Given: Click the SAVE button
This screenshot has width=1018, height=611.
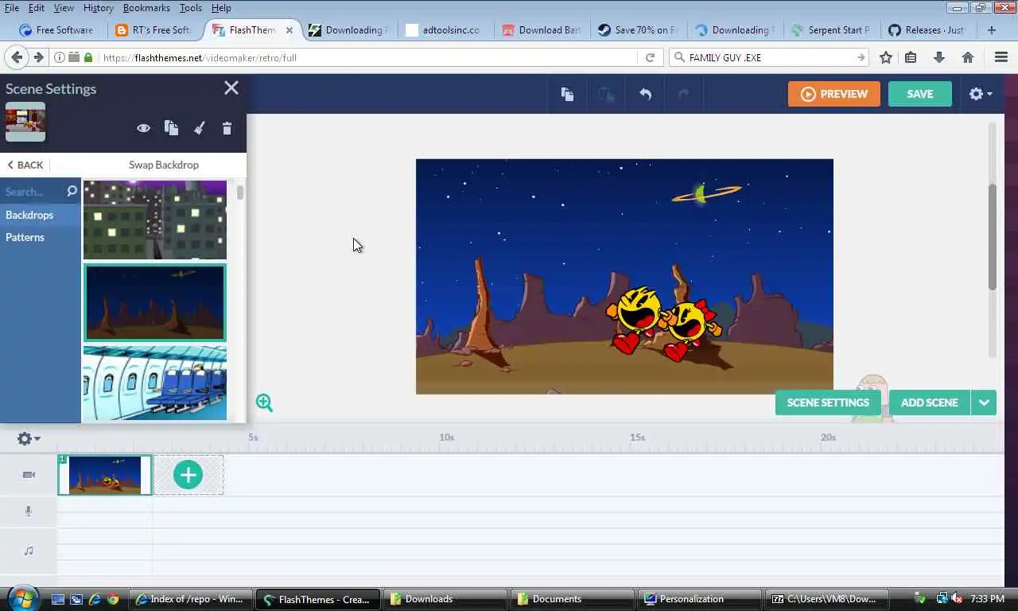Looking at the screenshot, I should click(x=920, y=94).
